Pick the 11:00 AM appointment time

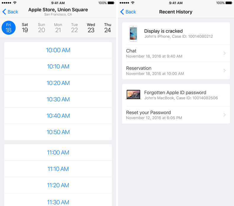coord(58,152)
